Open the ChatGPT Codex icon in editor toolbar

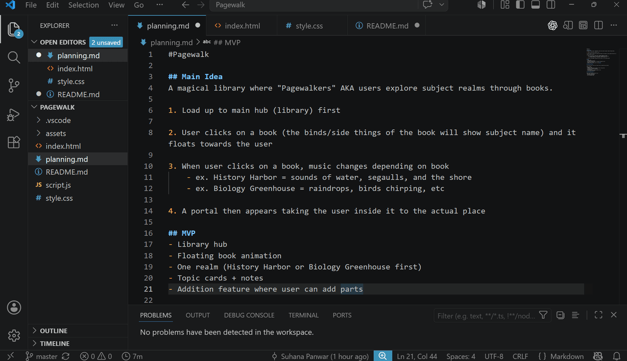(553, 25)
